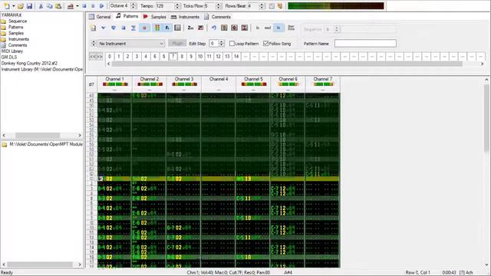
Task: Click the << >> sequence navigation button
Action: (96, 57)
